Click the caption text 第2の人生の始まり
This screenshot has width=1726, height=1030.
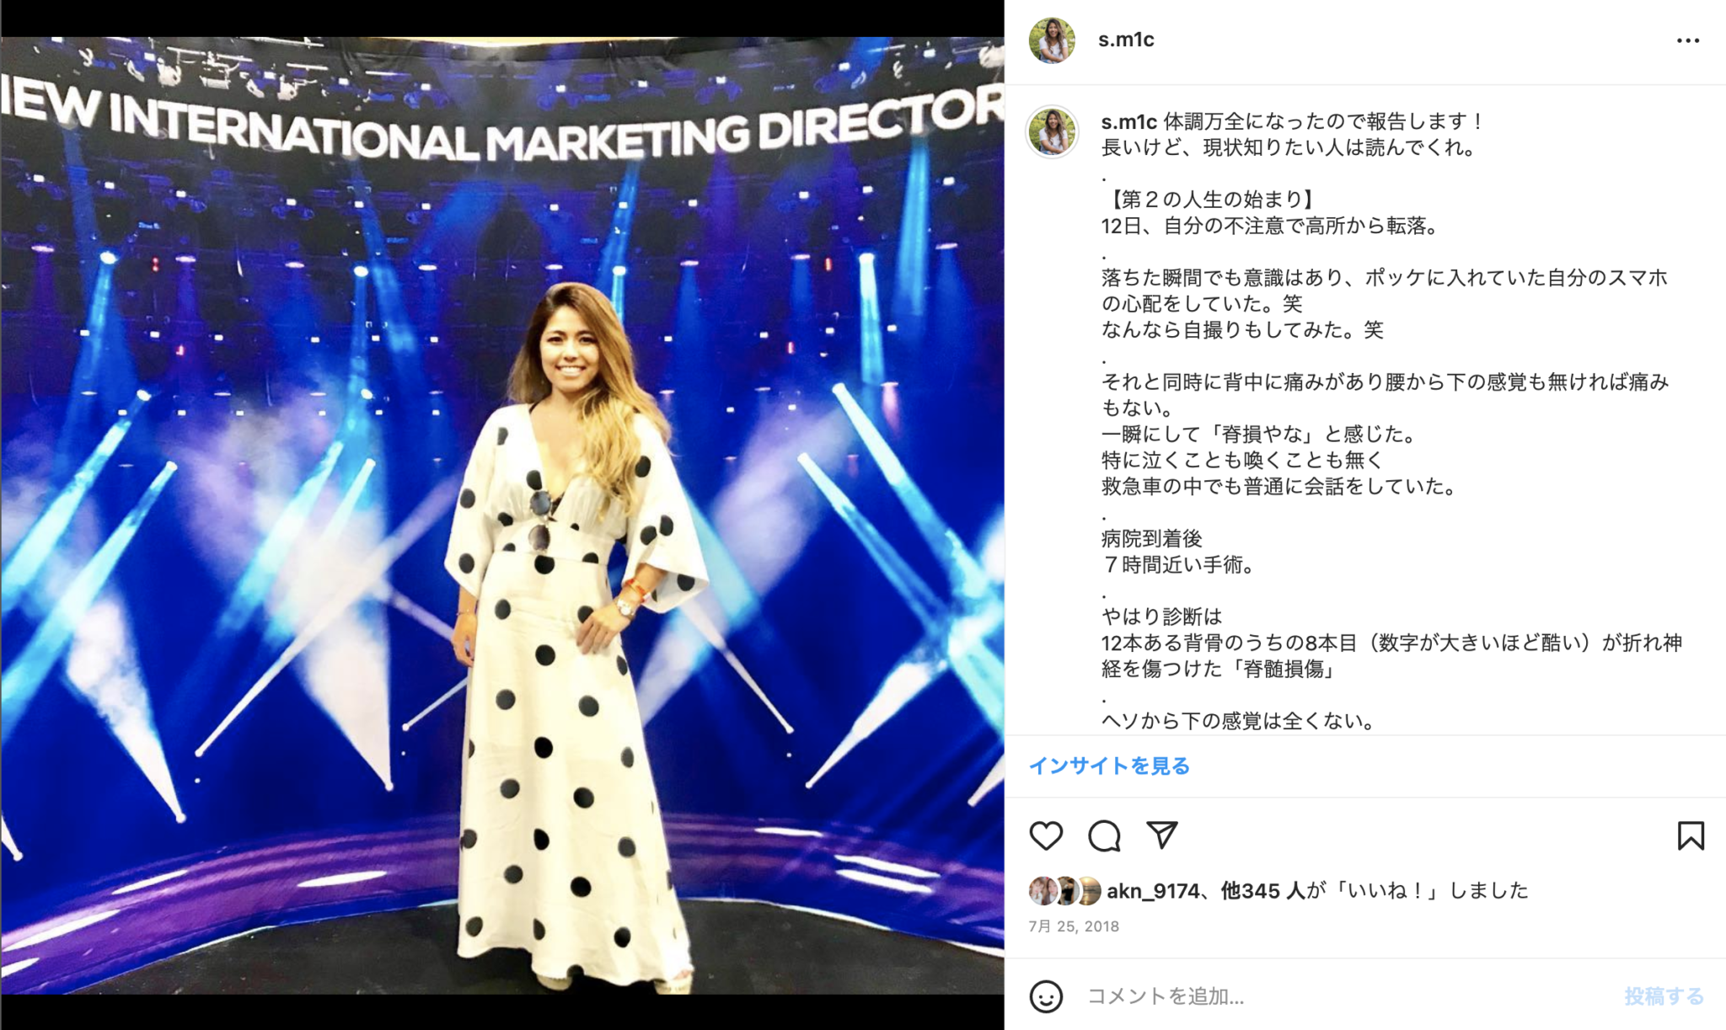1209,200
